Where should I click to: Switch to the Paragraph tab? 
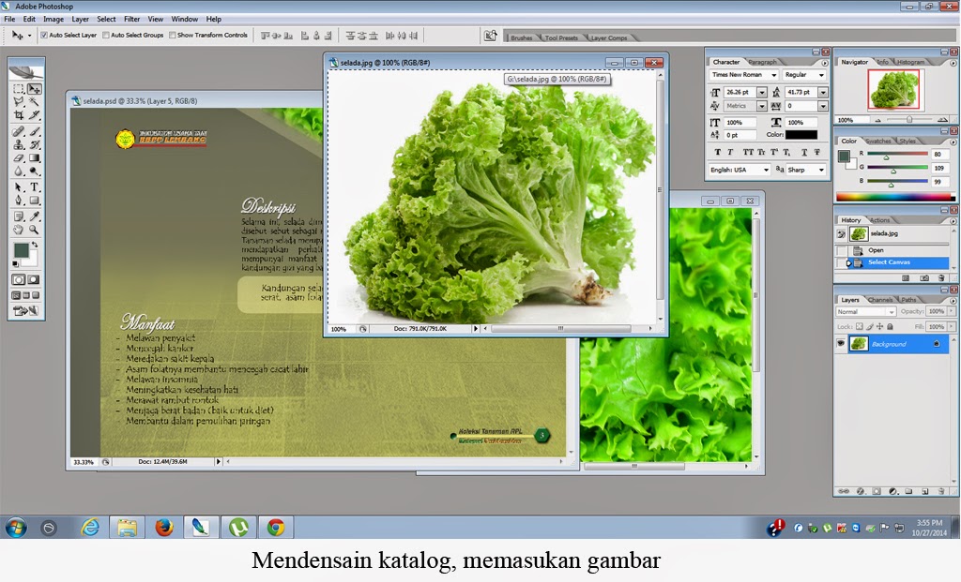762,62
